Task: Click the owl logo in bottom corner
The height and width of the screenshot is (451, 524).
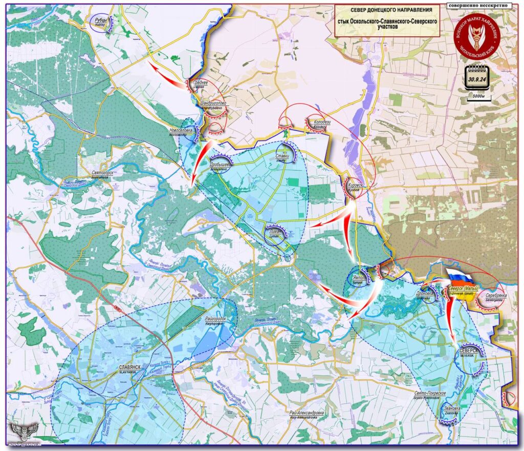Action: click(25, 433)
